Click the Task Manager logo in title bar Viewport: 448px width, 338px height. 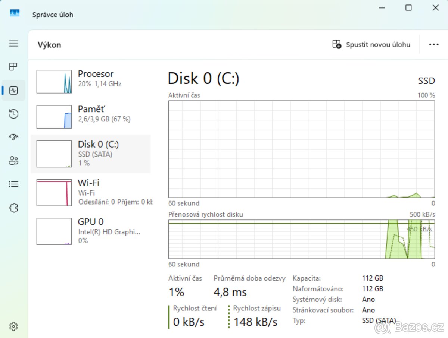(x=14, y=13)
